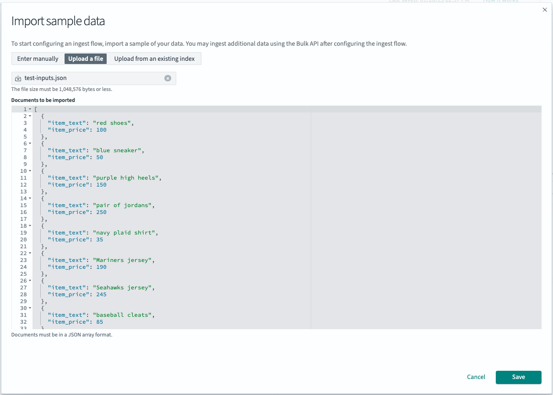Click the "purple high heels" value
Screen dimensions: 553x395
[126, 178]
